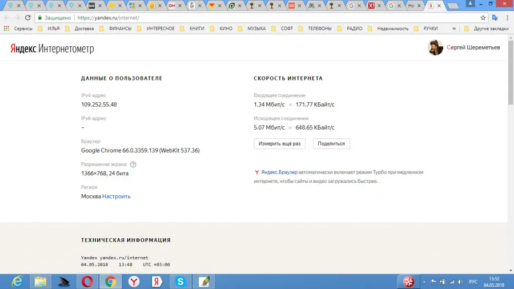The height and width of the screenshot is (289, 514).
Task: Open File Explorer from the taskbar
Action: 41,282
